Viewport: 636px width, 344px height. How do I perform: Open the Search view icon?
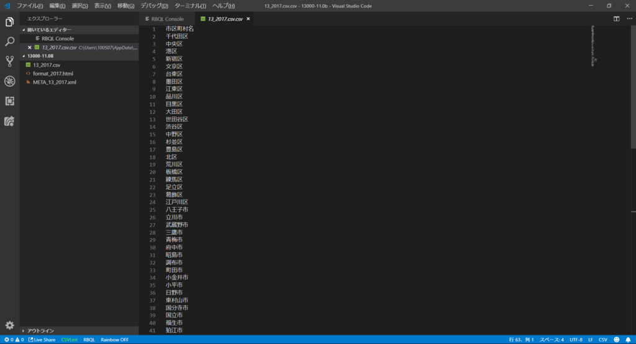pyautogui.click(x=10, y=42)
